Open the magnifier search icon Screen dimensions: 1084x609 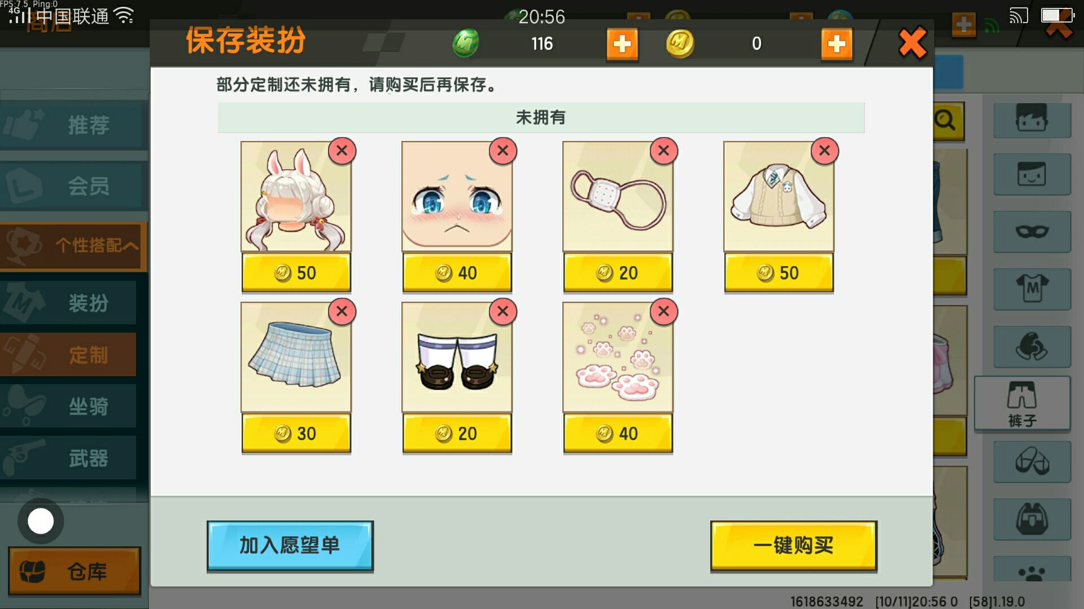[946, 121]
